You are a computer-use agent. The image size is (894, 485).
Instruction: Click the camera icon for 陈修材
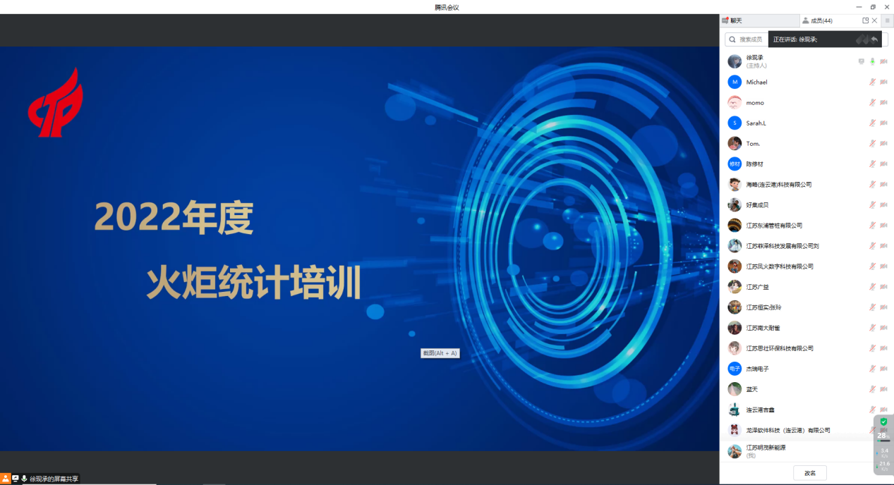[x=883, y=164]
